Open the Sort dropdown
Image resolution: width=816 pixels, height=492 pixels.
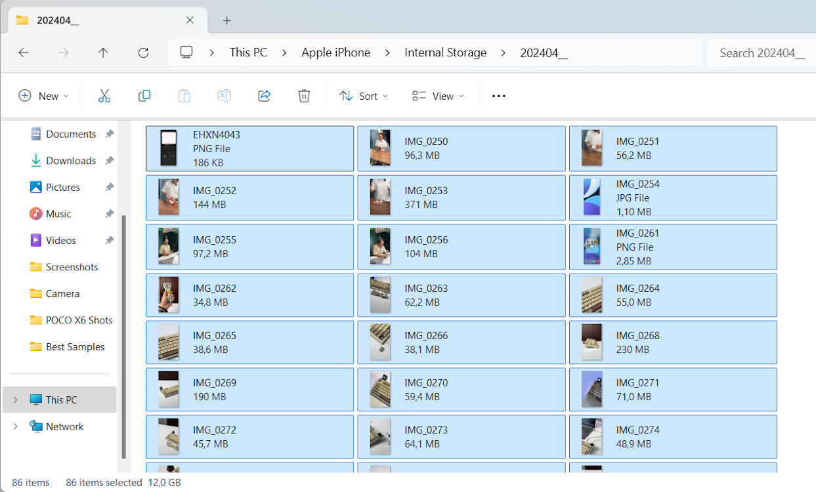(x=363, y=96)
